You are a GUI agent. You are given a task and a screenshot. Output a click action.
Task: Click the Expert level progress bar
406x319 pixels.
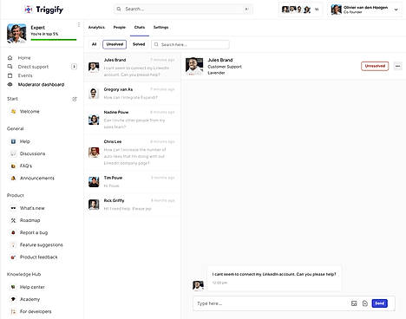pos(54,40)
